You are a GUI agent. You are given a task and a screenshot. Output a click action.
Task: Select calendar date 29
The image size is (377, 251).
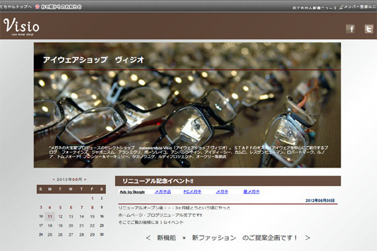(93, 234)
